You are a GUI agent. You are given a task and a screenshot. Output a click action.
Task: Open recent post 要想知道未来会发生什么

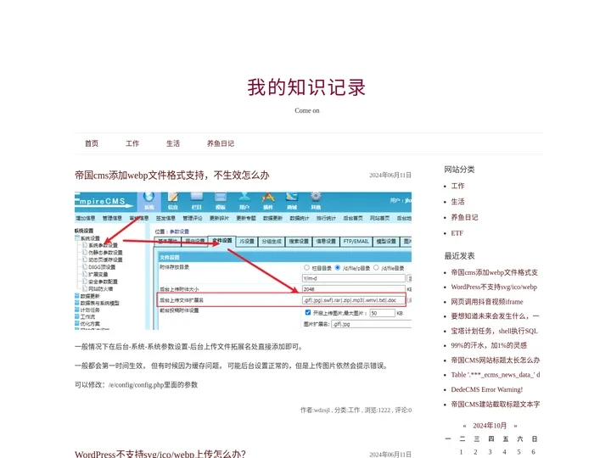coord(496,316)
